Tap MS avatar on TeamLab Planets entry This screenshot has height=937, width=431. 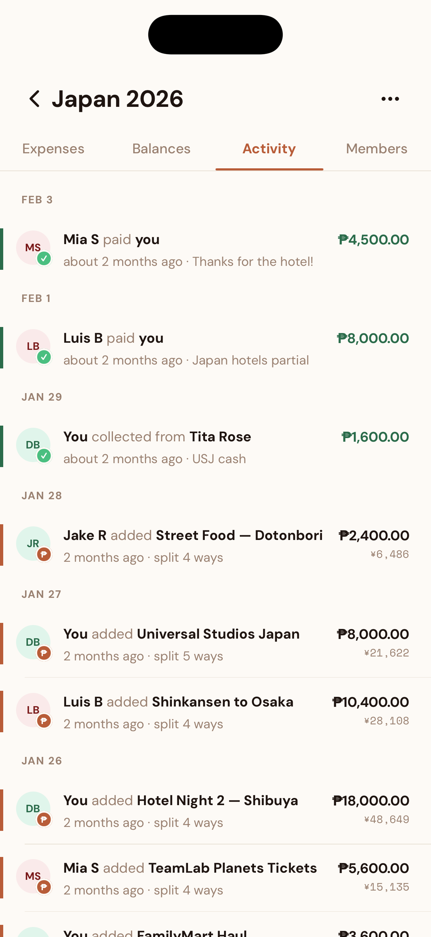(33, 876)
